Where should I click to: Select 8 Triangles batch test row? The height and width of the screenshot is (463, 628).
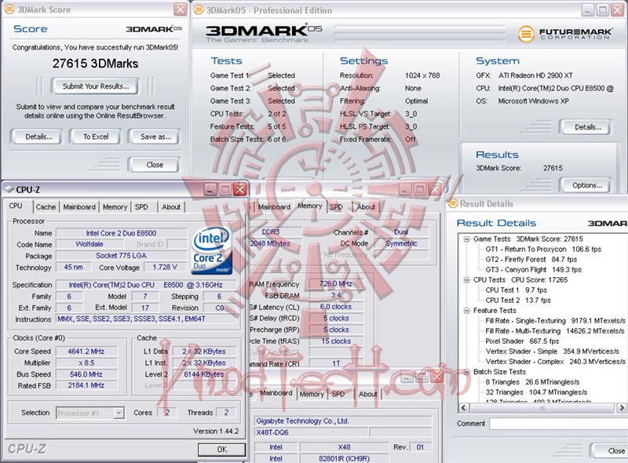532,382
